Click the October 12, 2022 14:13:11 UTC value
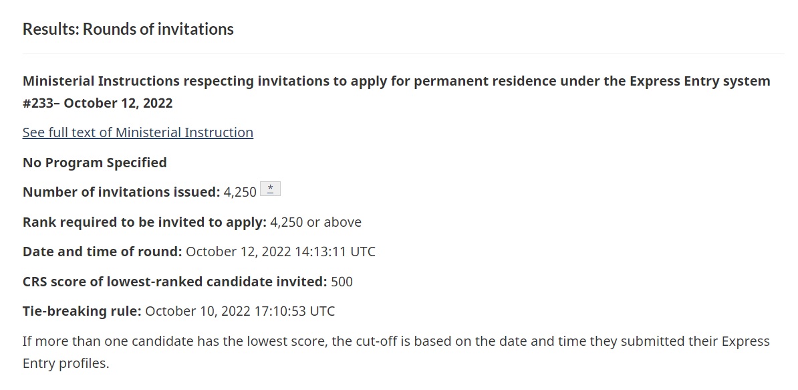Image resolution: width=798 pixels, height=390 pixels. pyautogui.click(x=281, y=252)
